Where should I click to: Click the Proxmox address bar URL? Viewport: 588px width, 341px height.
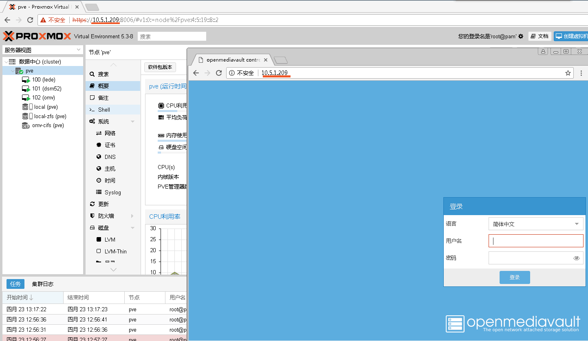[x=145, y=20]
